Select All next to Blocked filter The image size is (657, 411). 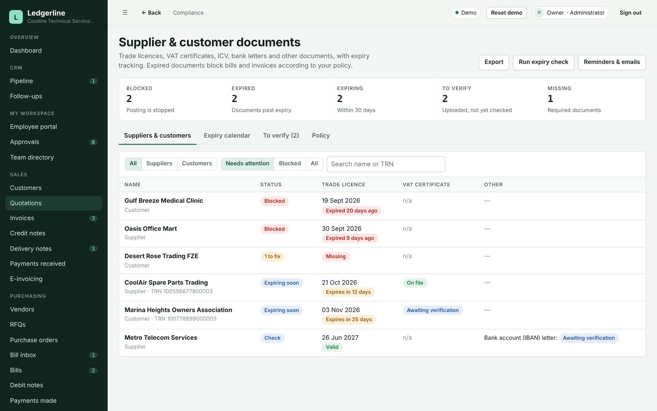pyautogui.click(x=314, y=163)
